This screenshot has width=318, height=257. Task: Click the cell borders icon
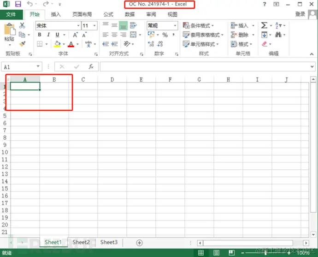(40, 44)
